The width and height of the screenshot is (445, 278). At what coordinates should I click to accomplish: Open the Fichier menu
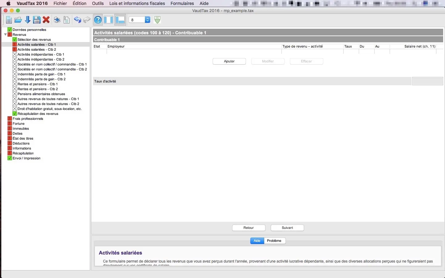pyautogui.click(x=60, y=3)
